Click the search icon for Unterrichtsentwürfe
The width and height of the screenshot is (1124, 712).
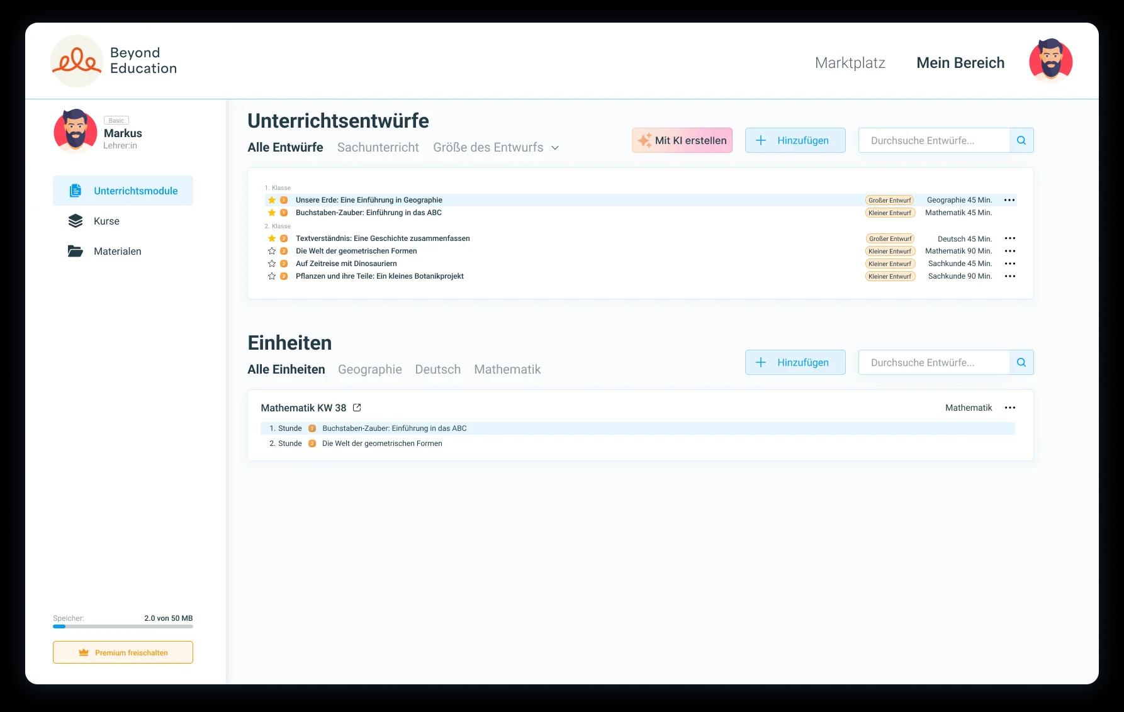[1021, 140]
